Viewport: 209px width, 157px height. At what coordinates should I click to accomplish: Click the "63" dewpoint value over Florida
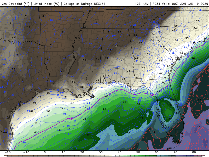click(x=178, y=113)
